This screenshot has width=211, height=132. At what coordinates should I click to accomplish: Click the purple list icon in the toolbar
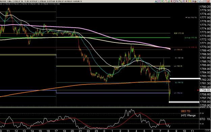coord(159,1)
